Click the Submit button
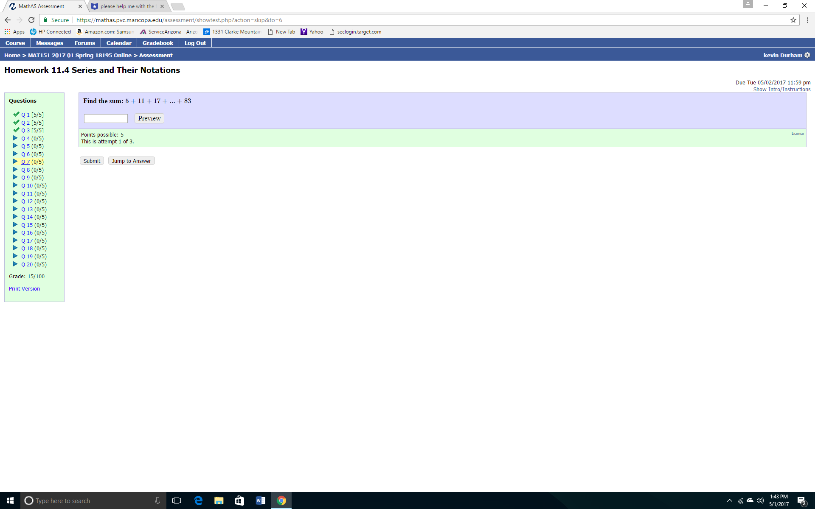 pyautogui.click(x=92, y=161)
